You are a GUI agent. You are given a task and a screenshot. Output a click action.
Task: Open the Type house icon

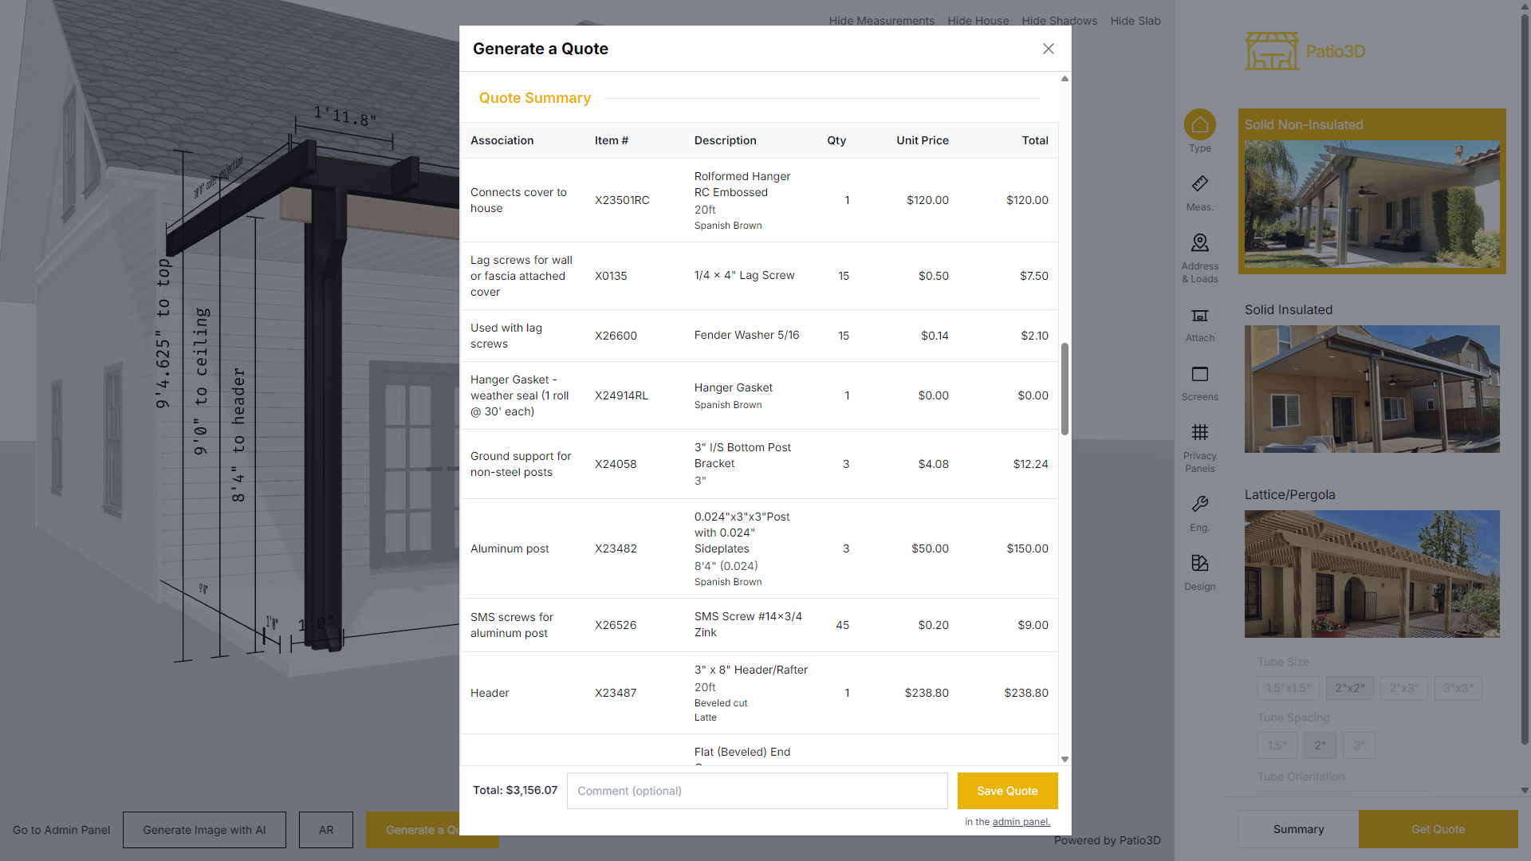coord(1199,125)
